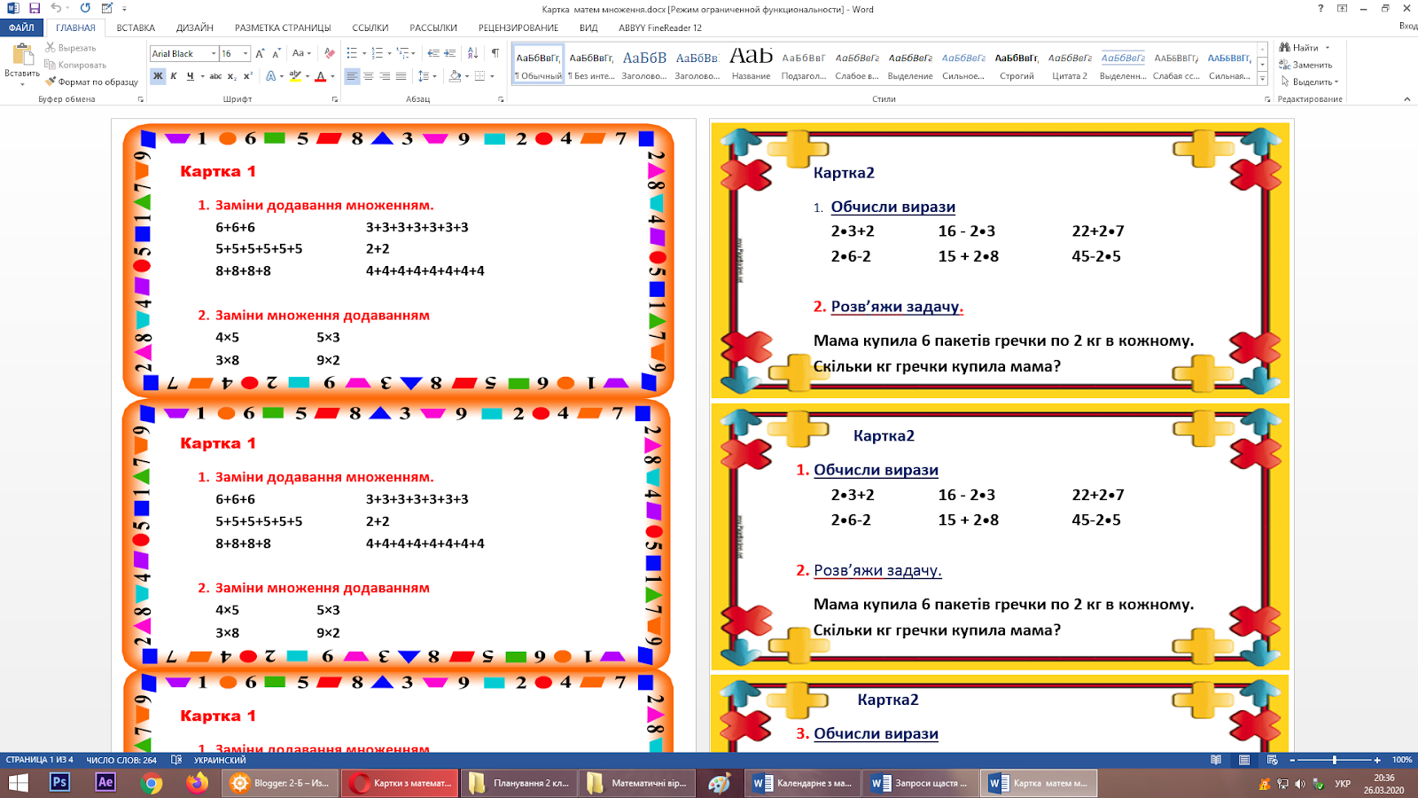Apply yellow text highlight color
Screen dimensions: 1418x798
(x=295, y=76)
